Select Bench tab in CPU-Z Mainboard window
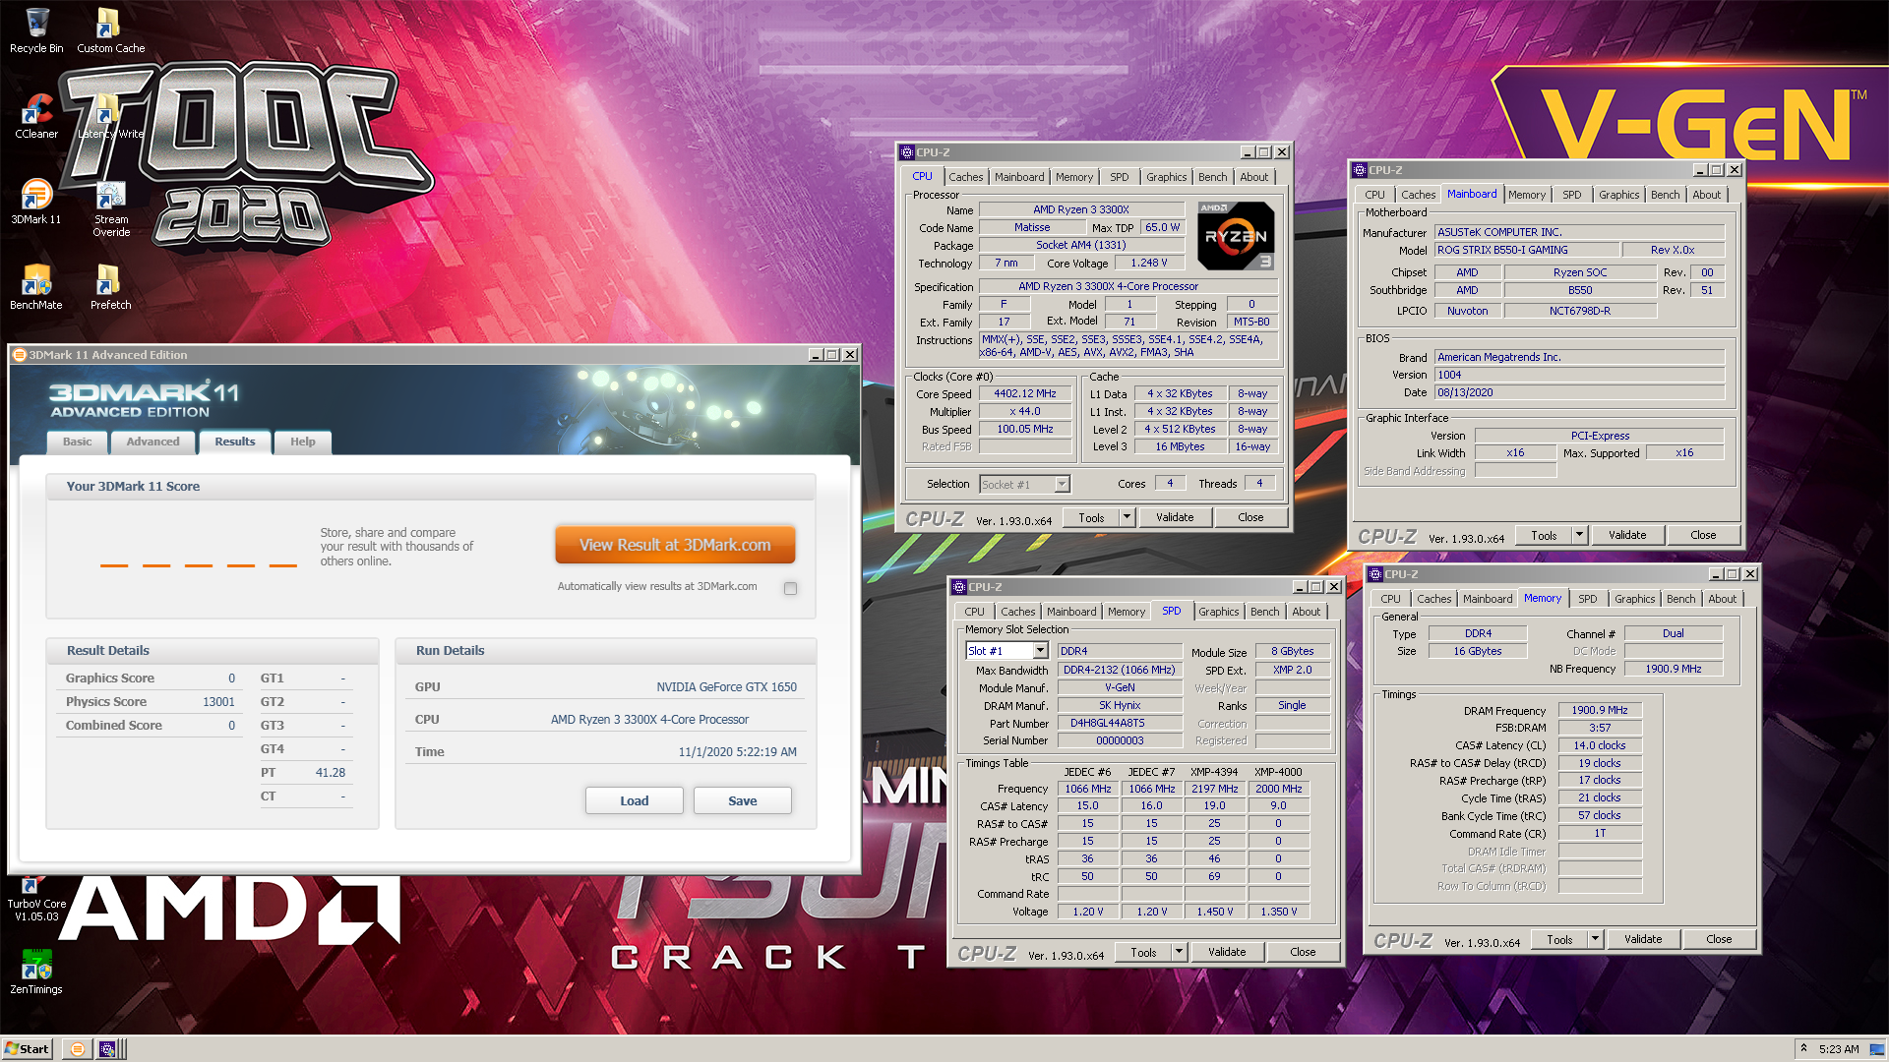The height and width of the screenshot is (1062, 1889). [1665, 195]
